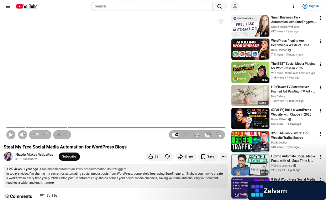
Task: Open title 'Small Business Task Automation with SureTriggers'
Action: pyautogui.click(x=294, y=20)
